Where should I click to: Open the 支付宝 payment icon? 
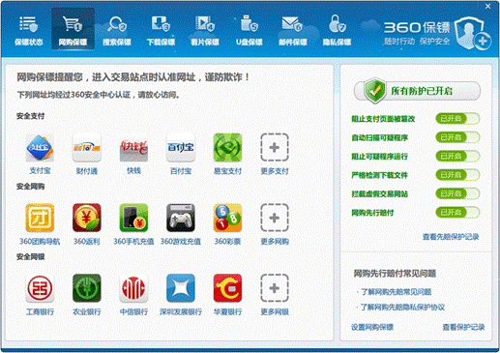pos(40,148)
